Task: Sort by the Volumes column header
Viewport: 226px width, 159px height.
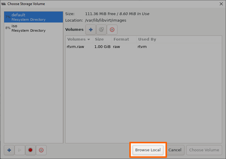Action: (x=79, y=39)
